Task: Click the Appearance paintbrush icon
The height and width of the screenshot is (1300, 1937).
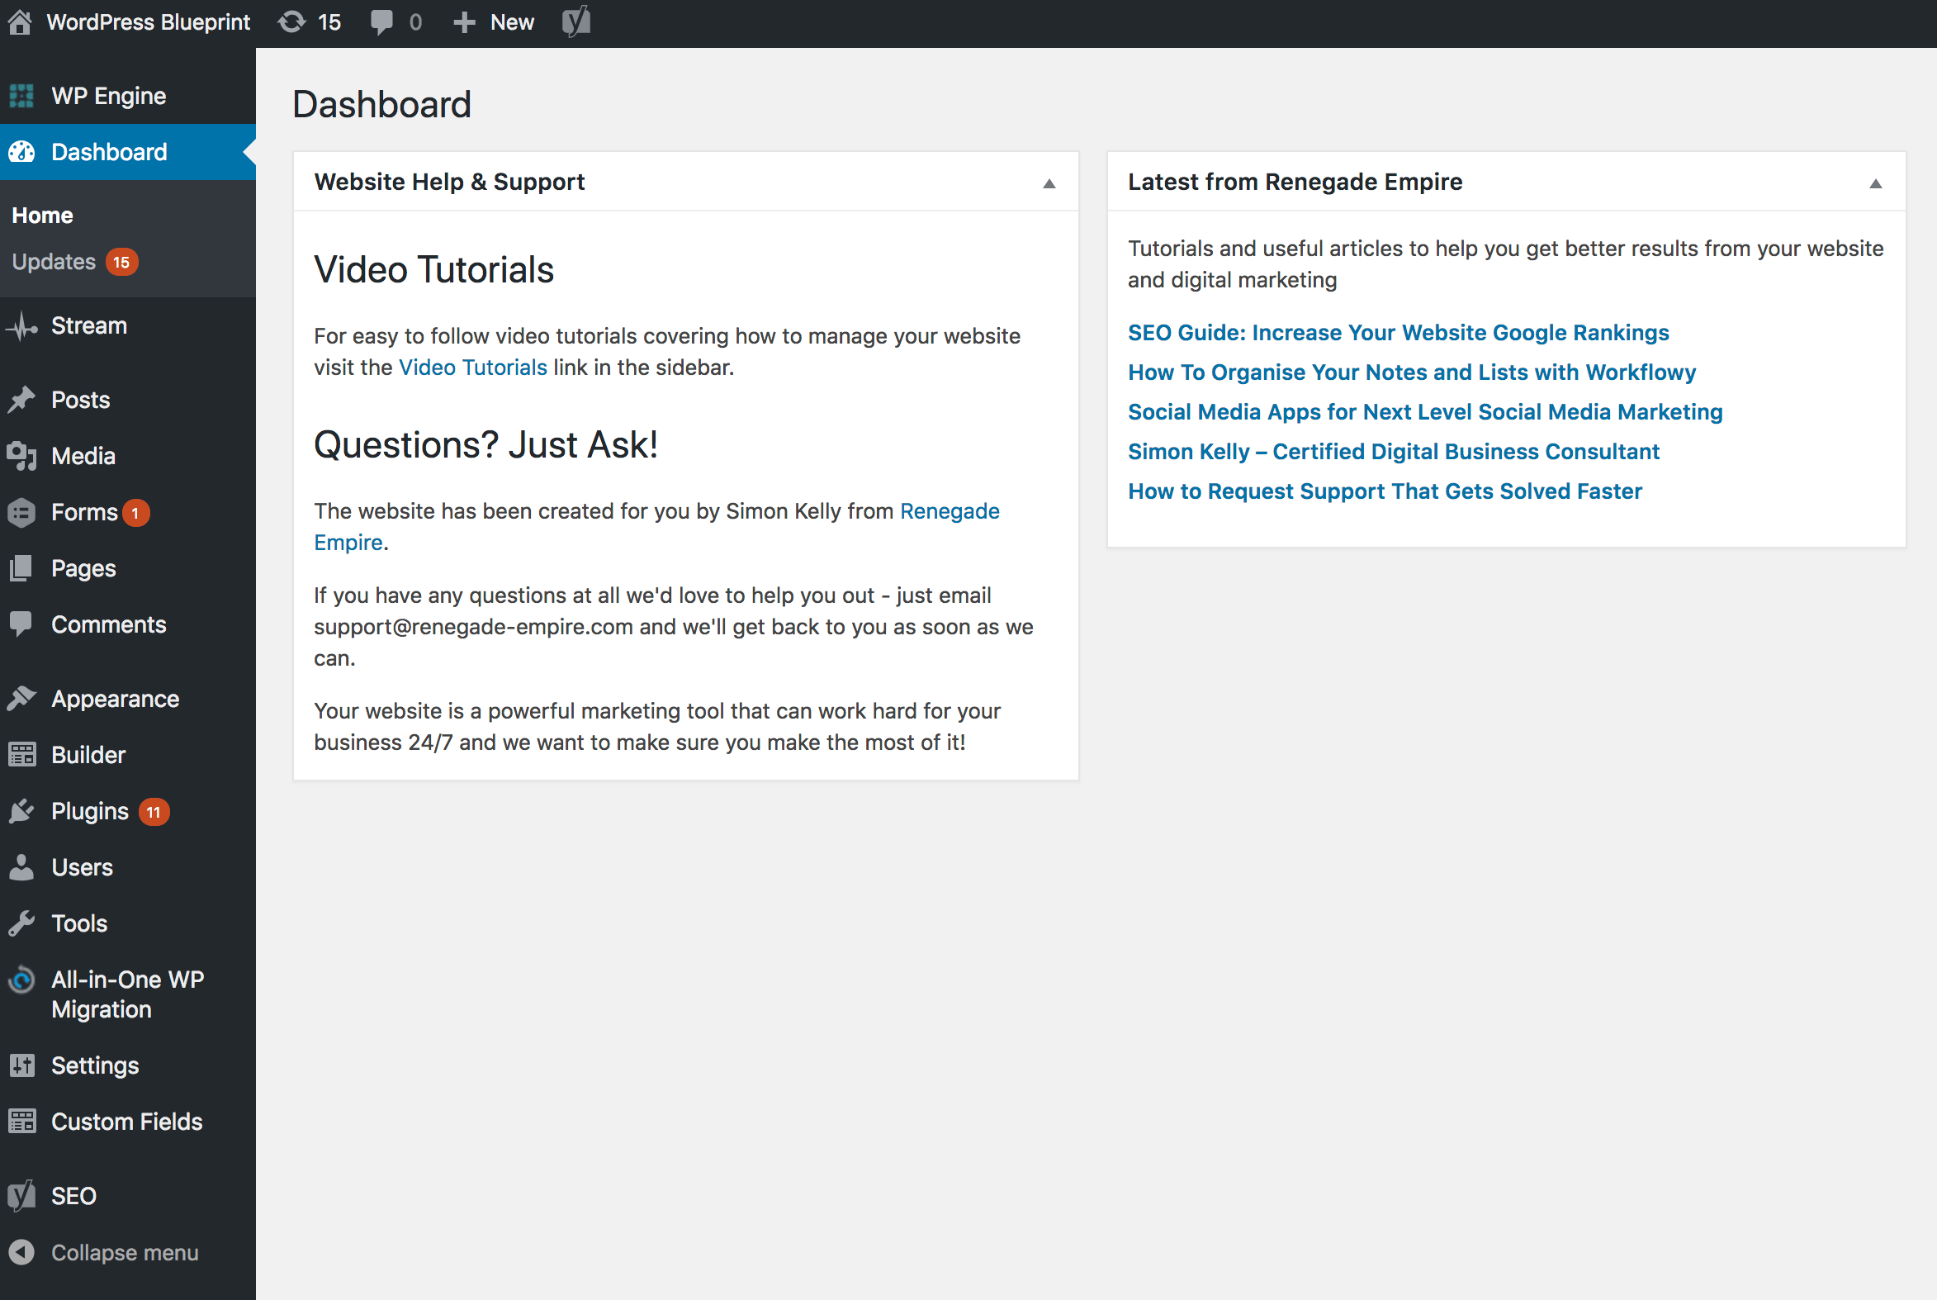Action: (x=21, y=699)
